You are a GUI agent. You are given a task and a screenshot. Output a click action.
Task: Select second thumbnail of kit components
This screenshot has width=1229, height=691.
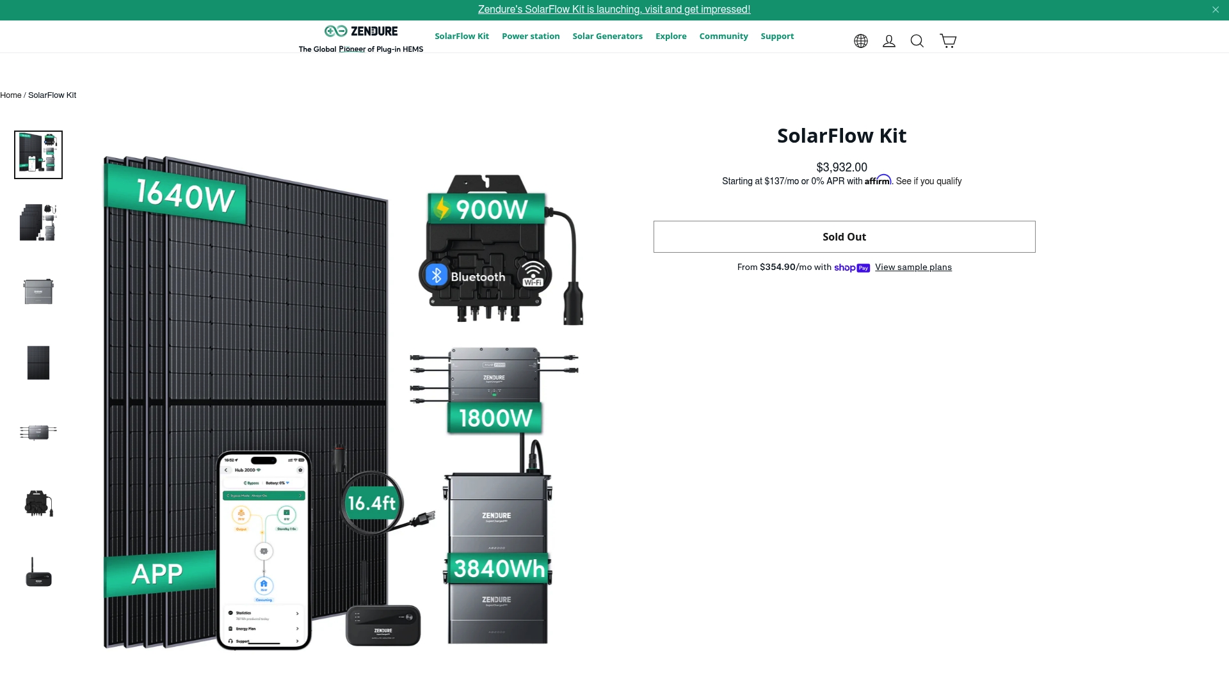(x=38, y=223)
